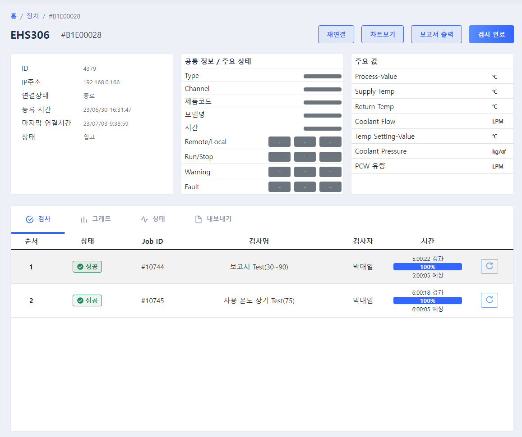Click the 검사자 column header

363,241
